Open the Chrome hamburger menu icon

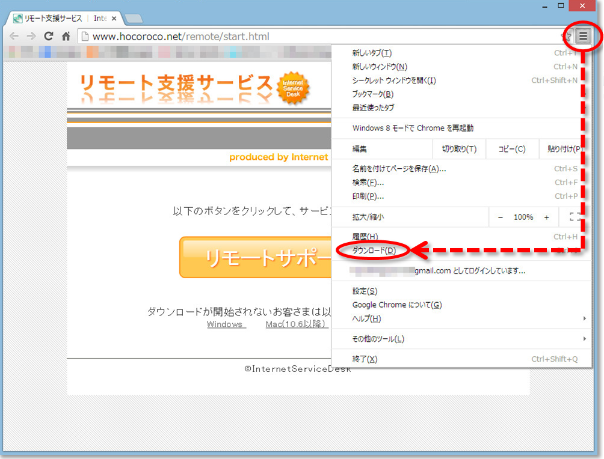[x=583, y=37]
